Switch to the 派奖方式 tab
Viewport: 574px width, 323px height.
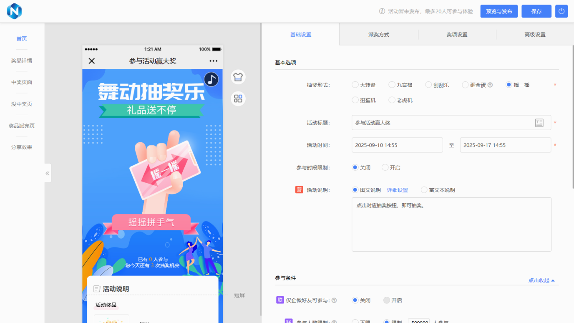point(379,35)
